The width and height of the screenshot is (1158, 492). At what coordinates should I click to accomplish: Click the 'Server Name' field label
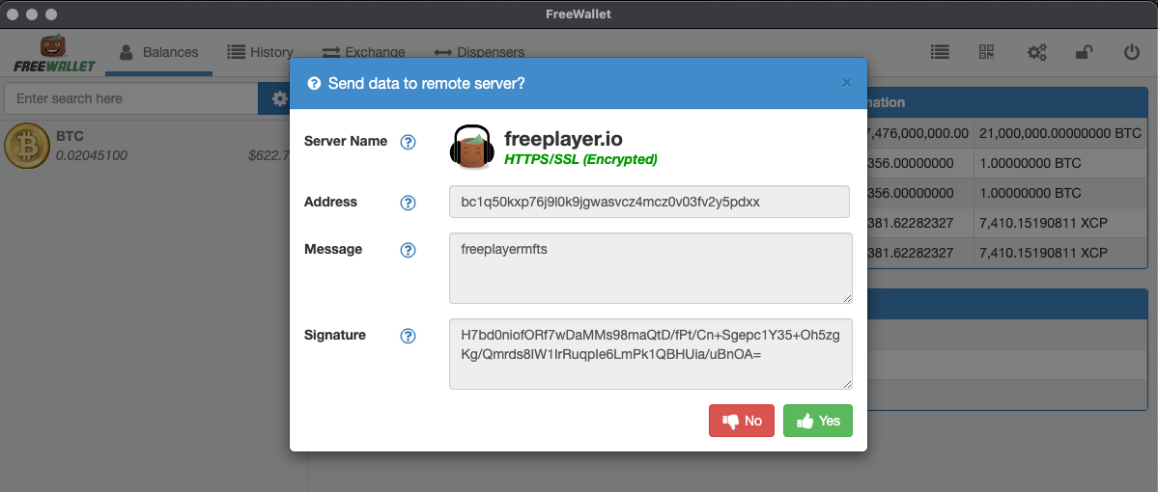coord(346,141)
